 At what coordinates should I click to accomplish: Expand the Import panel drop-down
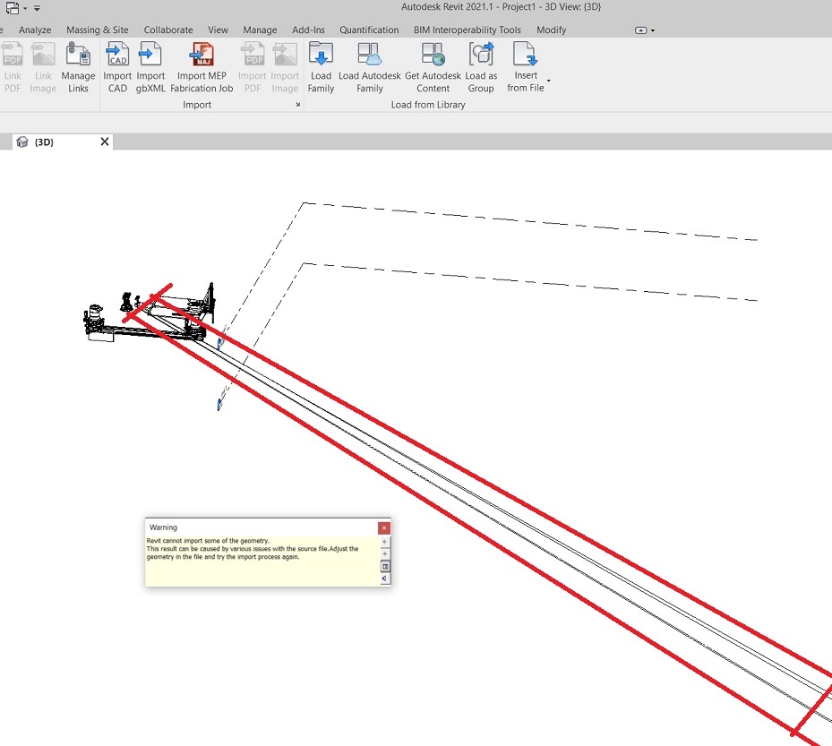(x=297, y=105)
